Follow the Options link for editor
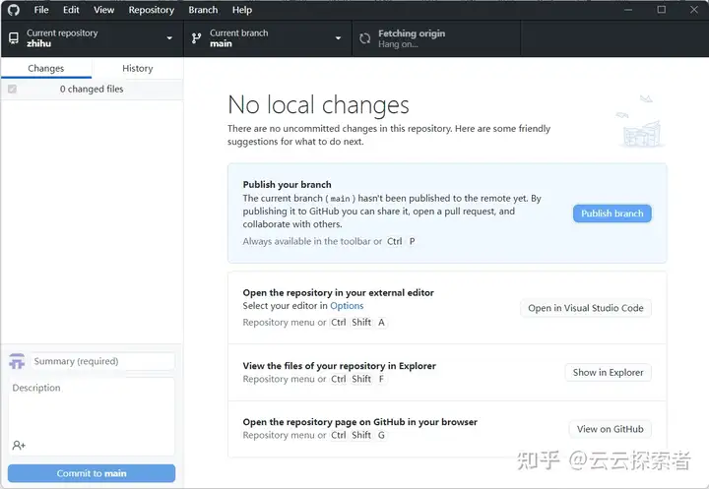This screenshot has width=709, height=489. pos(347,306)
